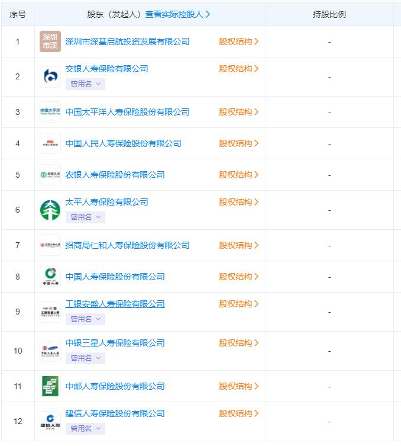
Task: Click the 太平人寿 green tree logo
Action: point(50,210)
